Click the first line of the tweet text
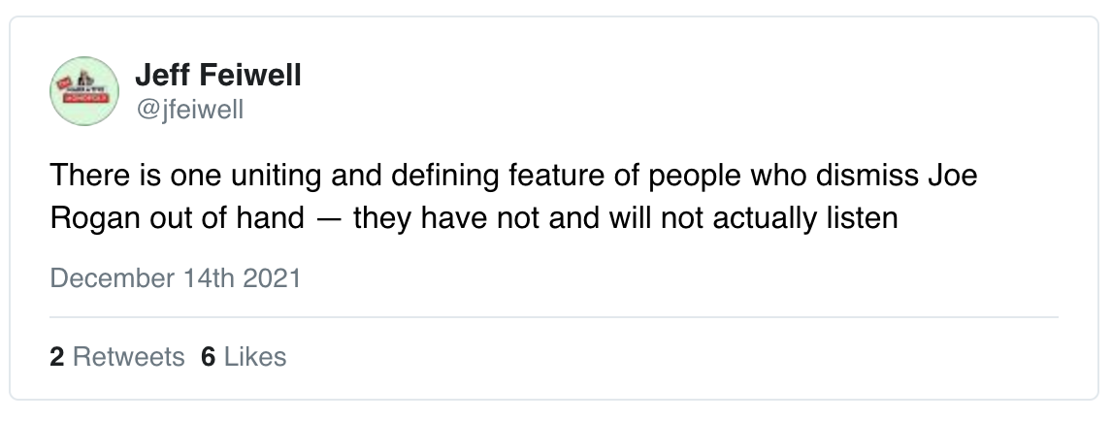1112x421 pixels. pos(513,175)
